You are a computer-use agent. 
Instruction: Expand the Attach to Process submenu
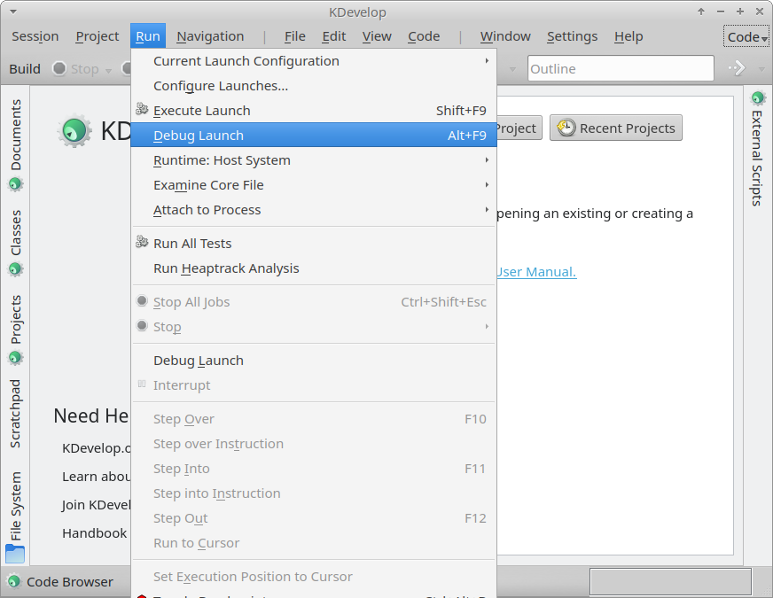click(314, 210)
